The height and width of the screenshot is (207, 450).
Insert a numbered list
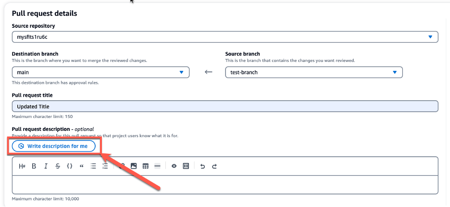(x=105, y=166)
